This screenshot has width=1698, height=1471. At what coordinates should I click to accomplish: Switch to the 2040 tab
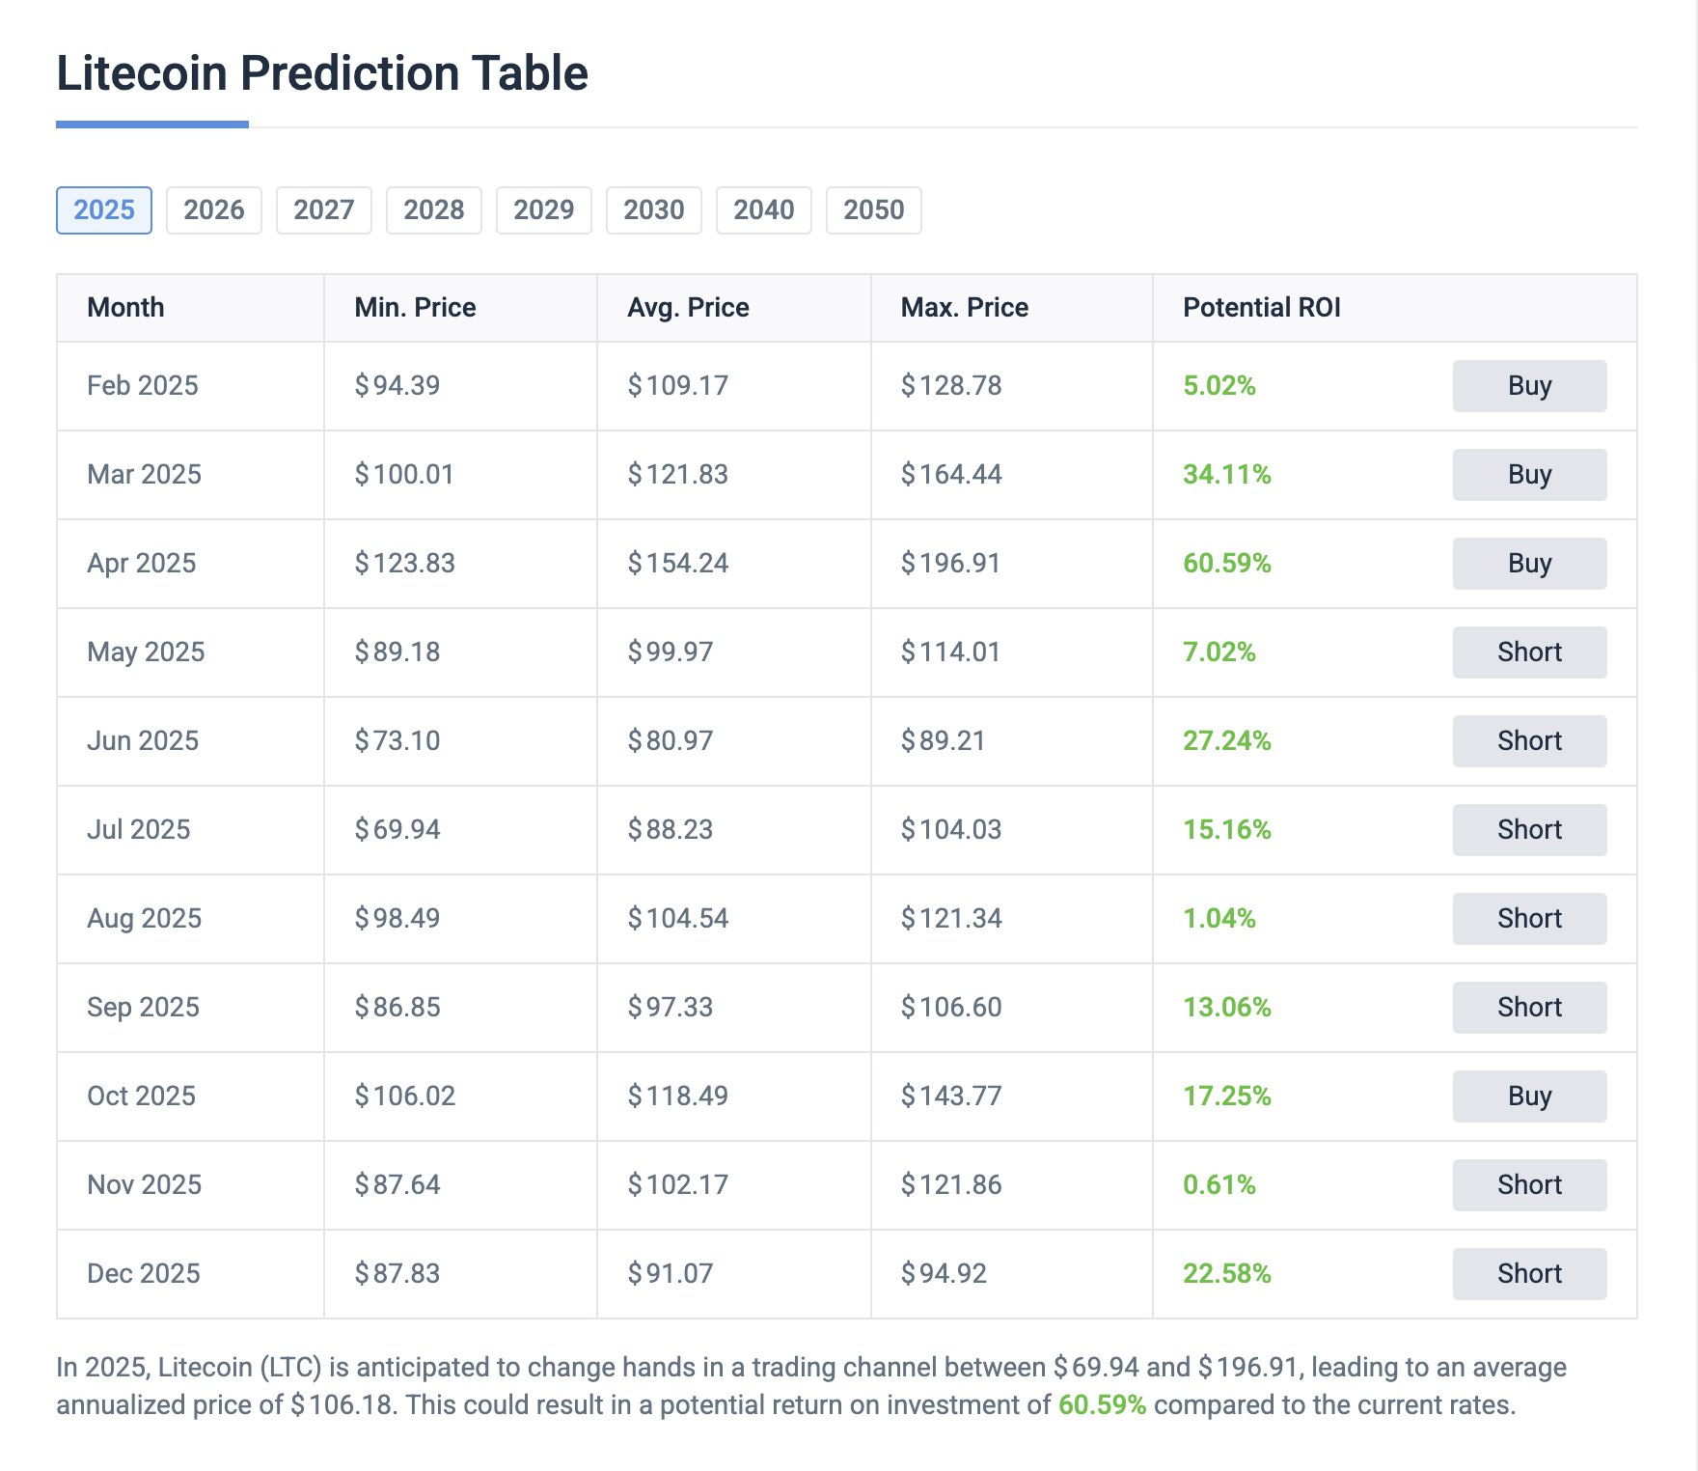pos(764,210)
